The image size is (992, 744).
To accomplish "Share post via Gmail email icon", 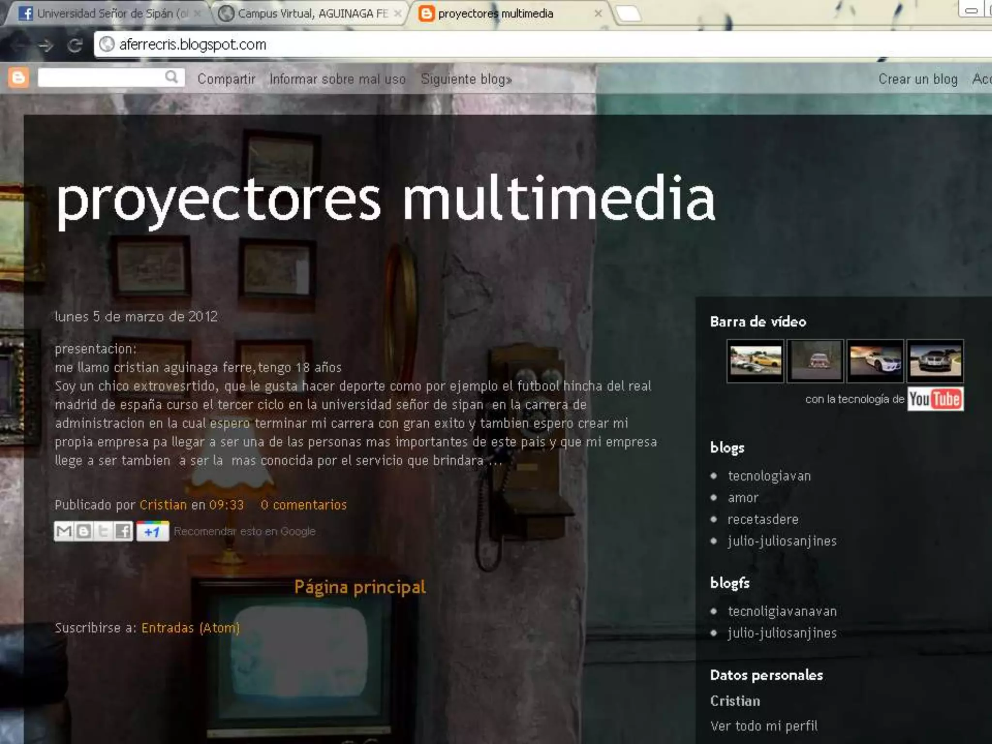I will pyautogui.click(x=63, y=531).
